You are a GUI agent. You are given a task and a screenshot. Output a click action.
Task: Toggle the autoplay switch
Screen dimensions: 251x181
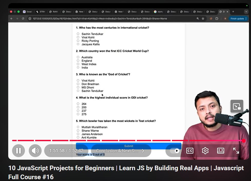175,151
